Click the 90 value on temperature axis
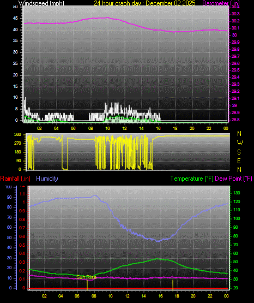The image size is (254, 303). 235,227
